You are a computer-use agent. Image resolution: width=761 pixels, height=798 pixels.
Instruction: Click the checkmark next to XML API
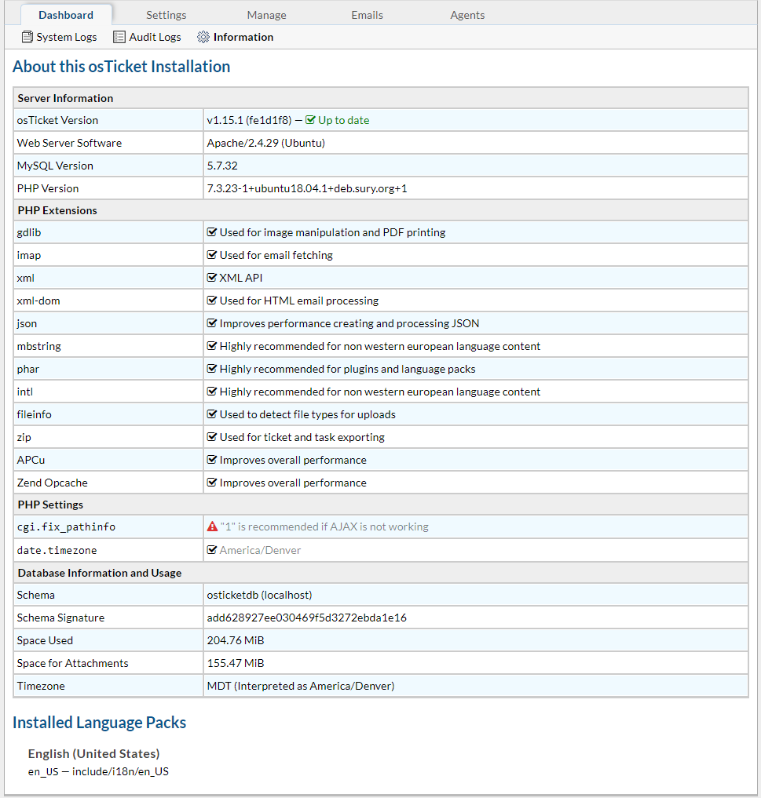[x=212, y=278]
